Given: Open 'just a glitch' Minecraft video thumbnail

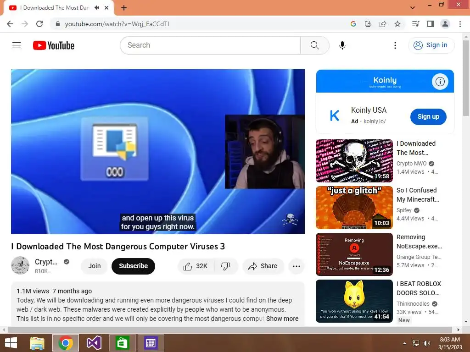Looking at the screenshot, I should click(354, 208).
